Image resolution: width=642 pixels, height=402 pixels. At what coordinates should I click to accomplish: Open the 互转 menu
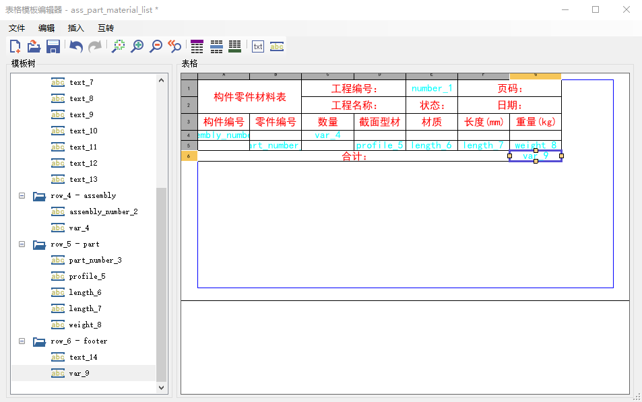click(106, 28)
